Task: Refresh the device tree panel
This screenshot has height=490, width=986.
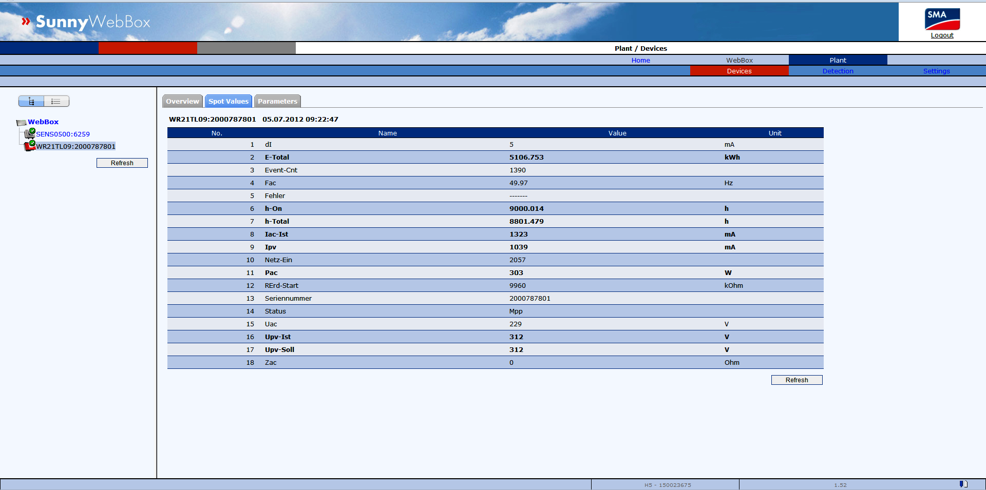Action: 122,163
